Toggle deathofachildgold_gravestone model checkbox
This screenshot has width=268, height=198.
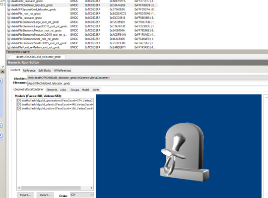[x=19, y=100]
